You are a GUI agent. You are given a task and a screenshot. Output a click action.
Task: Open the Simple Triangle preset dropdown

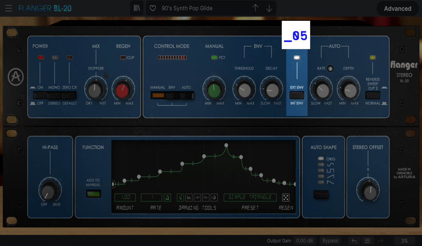pyautogui.click(x=250, y=197)
